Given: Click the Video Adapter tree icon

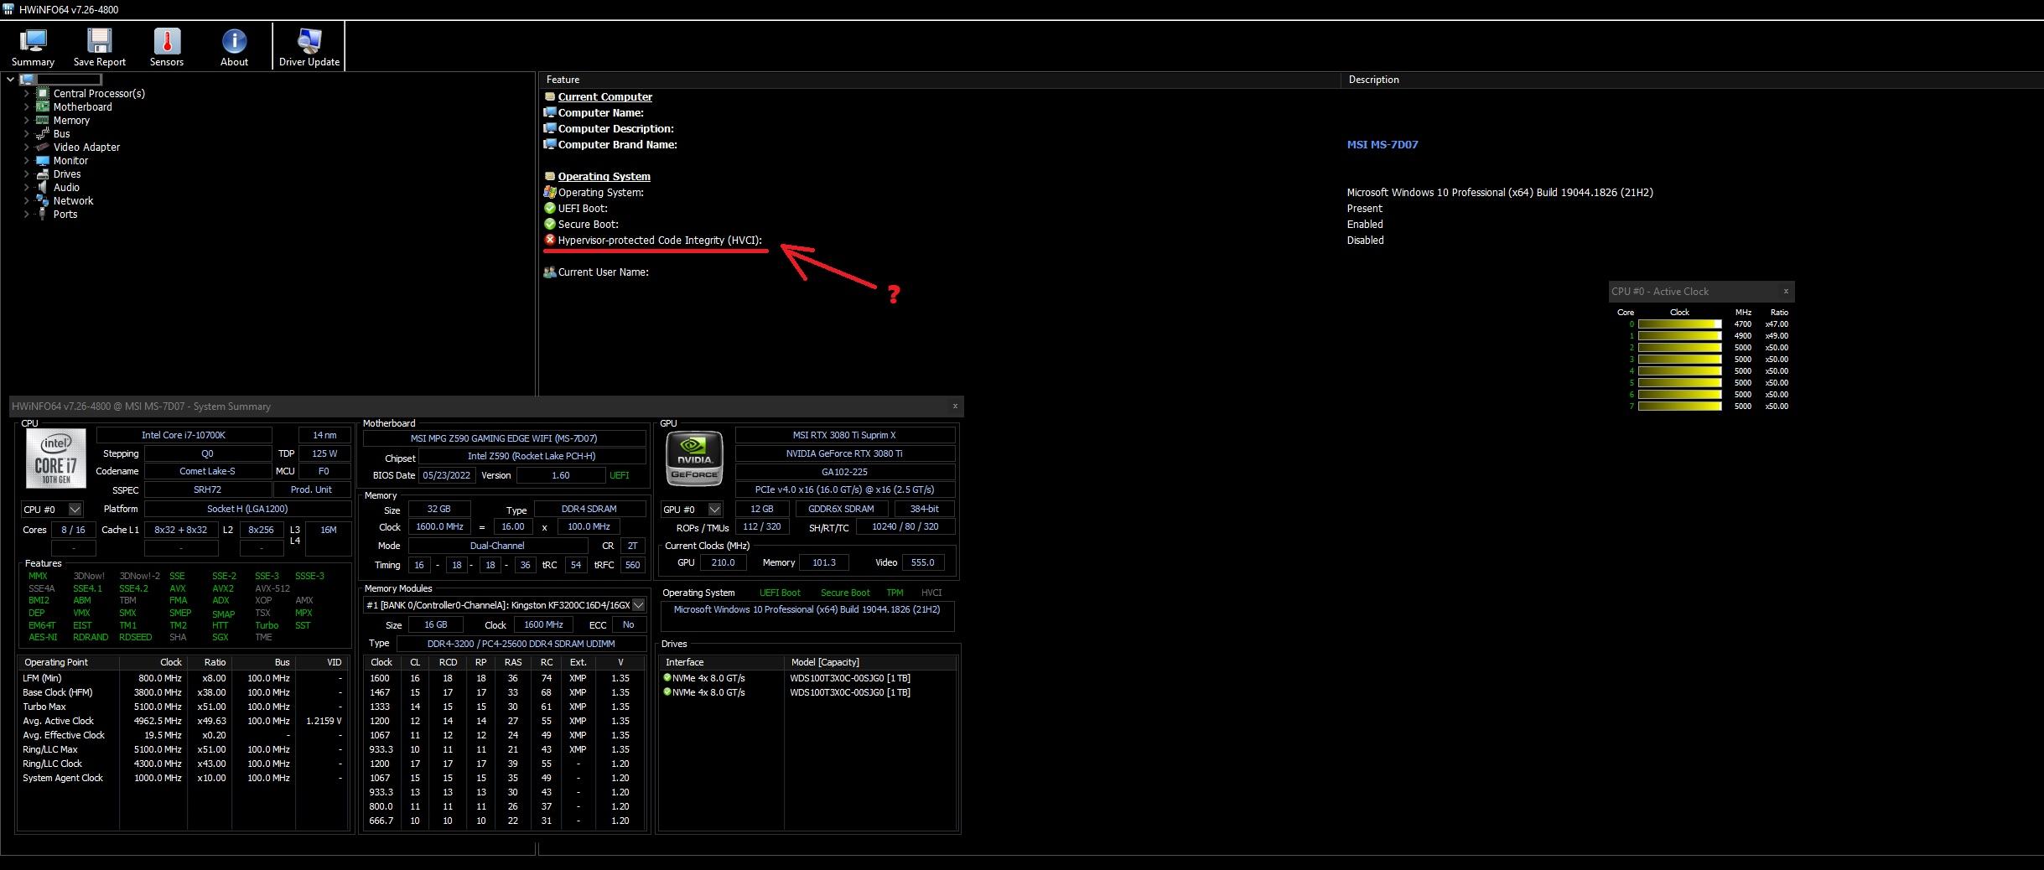Looking at the screenshot, I should point(42,147).
